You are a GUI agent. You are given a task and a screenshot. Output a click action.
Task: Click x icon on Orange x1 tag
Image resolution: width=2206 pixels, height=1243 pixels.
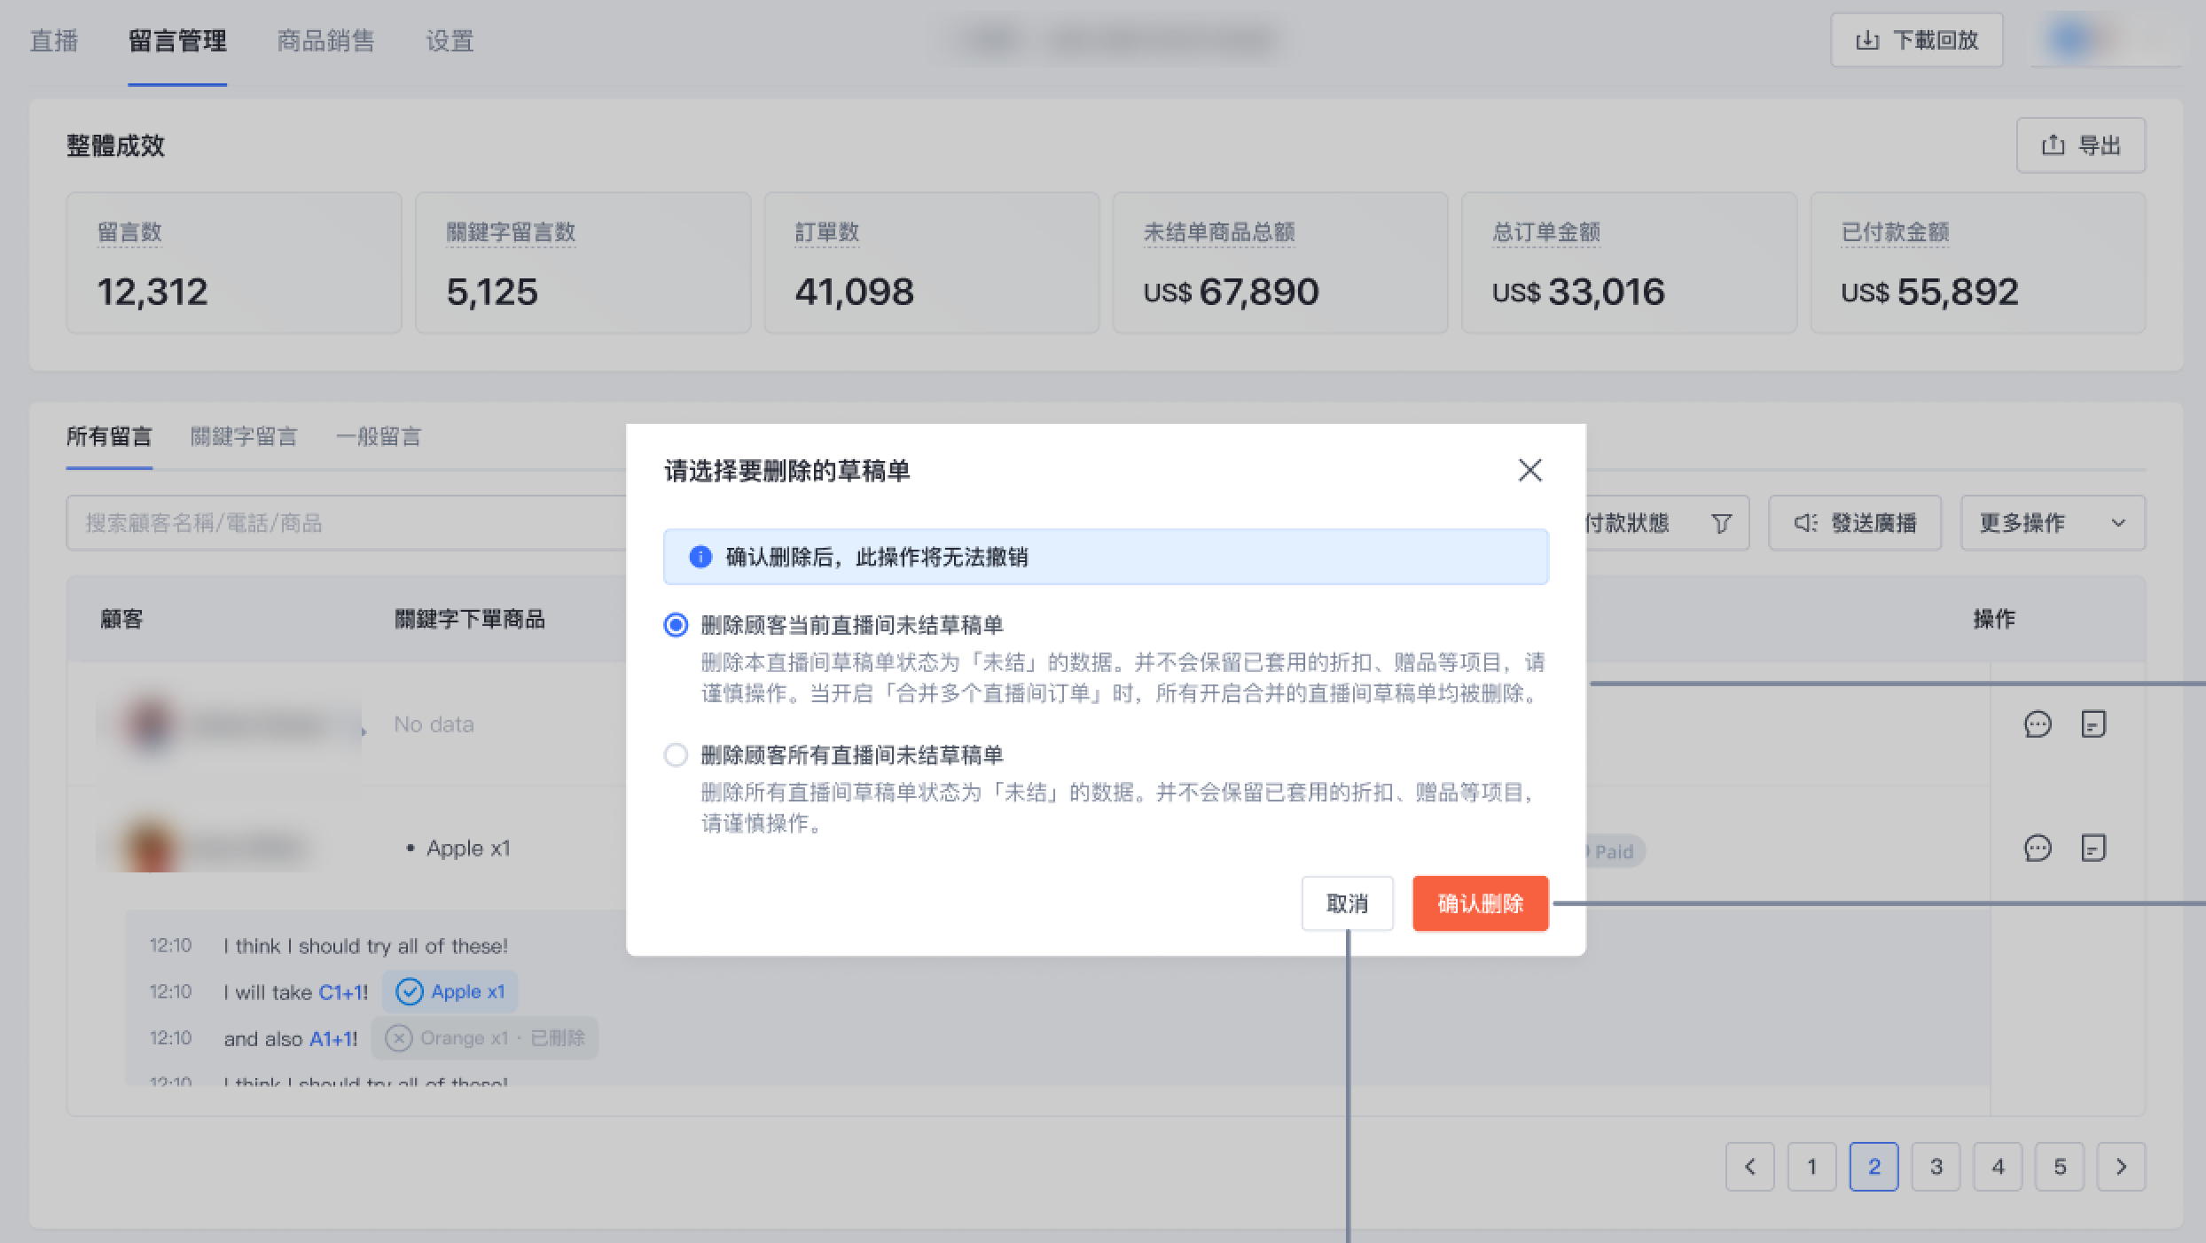click(x=399, y=1038)
